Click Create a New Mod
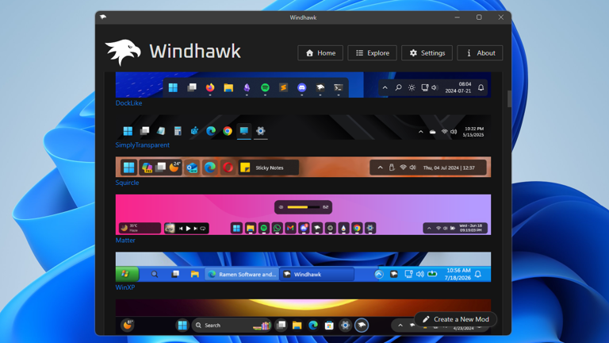The image size is (609, 343). click(x=455, y=319)
